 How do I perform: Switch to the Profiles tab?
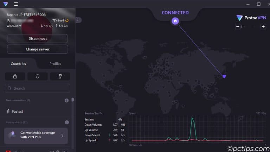55,64
